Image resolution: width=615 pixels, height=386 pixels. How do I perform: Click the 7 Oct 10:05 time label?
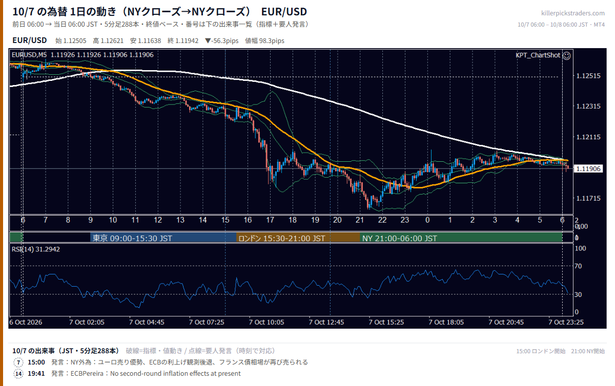click(x=266, y=322)
